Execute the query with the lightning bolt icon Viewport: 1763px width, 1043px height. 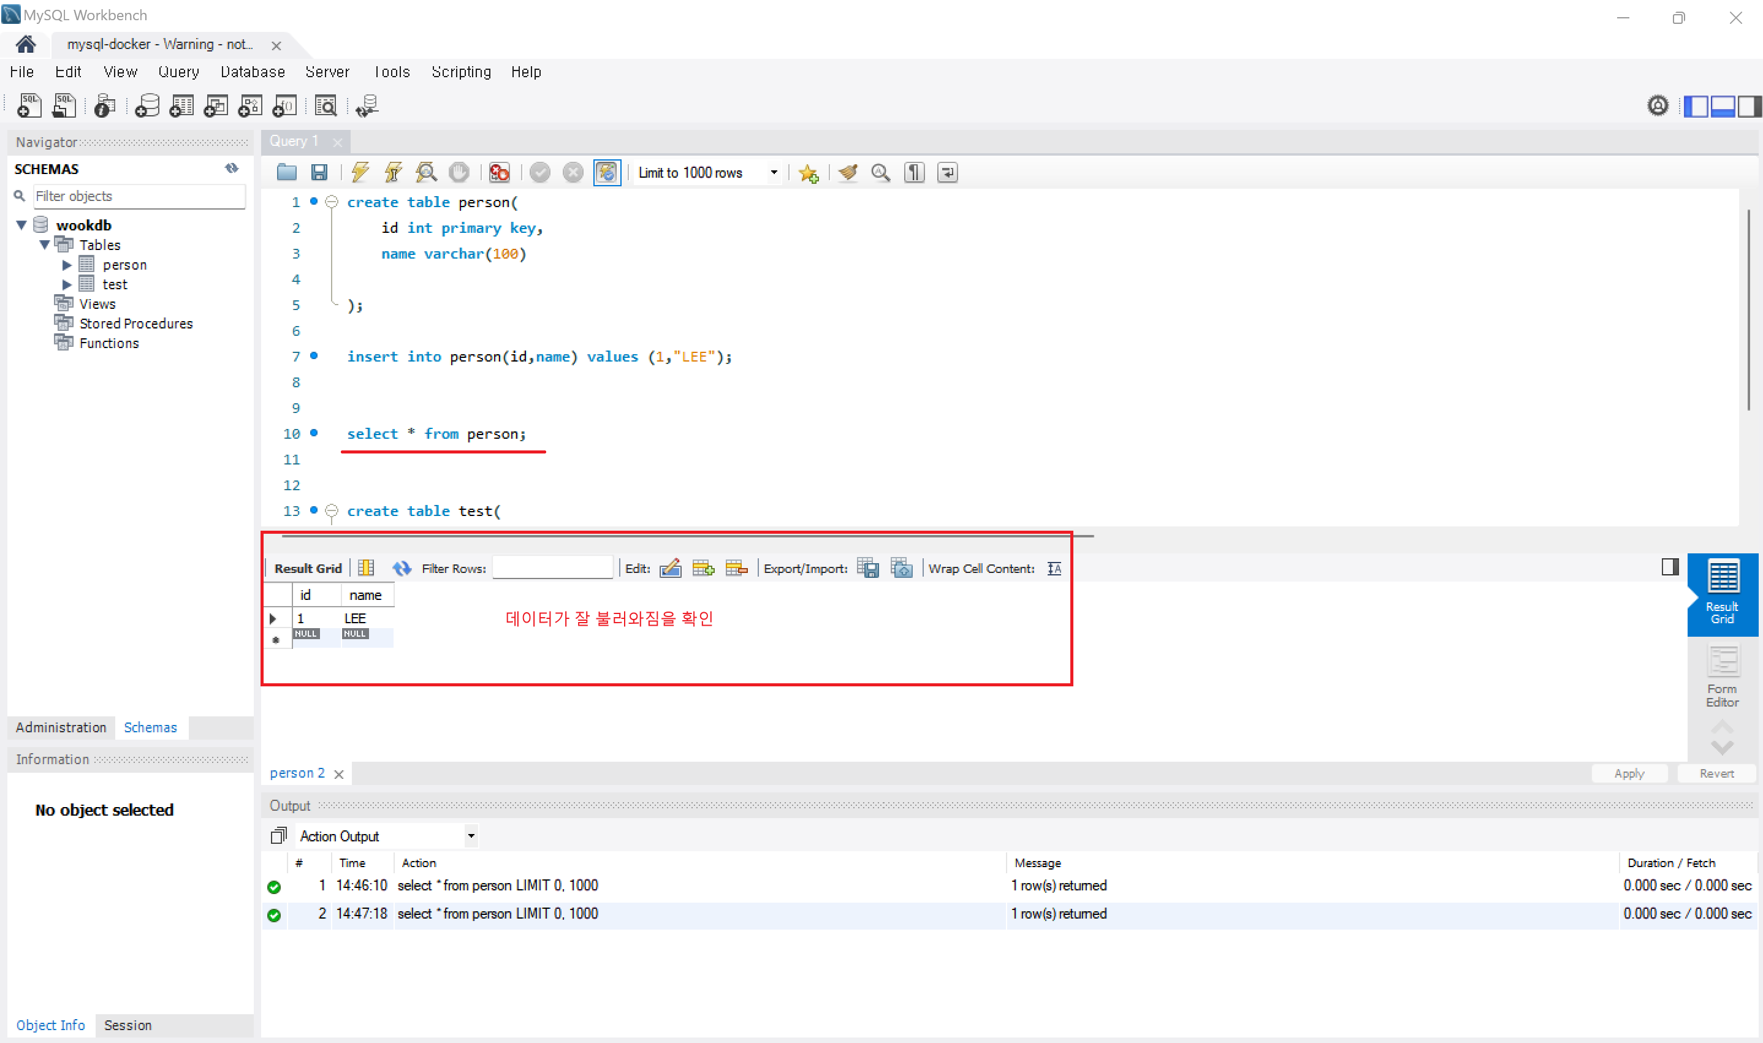pos(360,172)
